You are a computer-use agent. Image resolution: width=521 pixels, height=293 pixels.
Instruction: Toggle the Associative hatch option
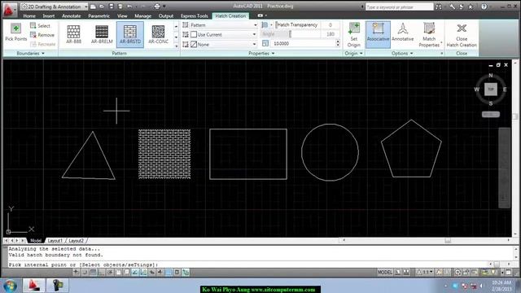[378, 34]
